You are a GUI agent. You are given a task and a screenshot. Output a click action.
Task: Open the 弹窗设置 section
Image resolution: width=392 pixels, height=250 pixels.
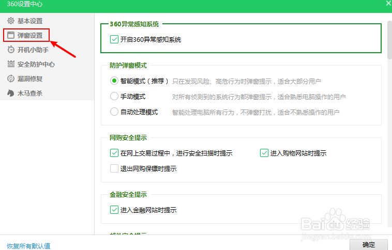tap(30, 36)
